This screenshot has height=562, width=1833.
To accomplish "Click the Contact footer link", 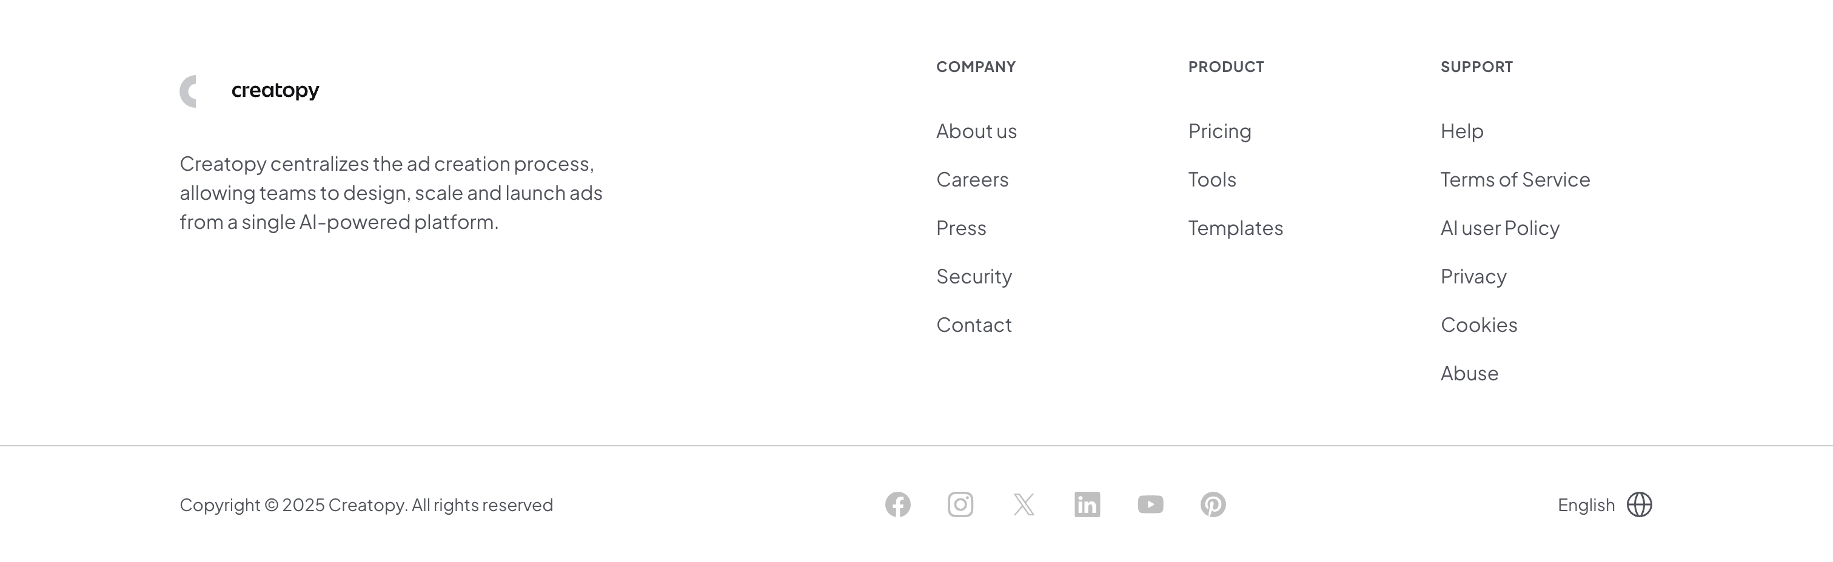I will tap(973, 325).
